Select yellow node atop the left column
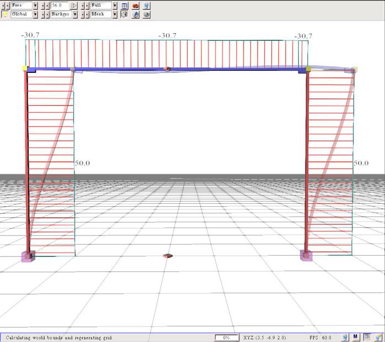Screen dimensions: 385x342 point(25,68)
